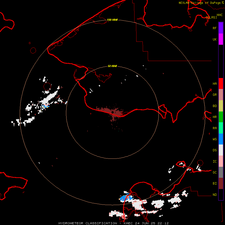Click the 'GC' legend label text
Viewport: 225px width, 225px height.
[214, 172]
